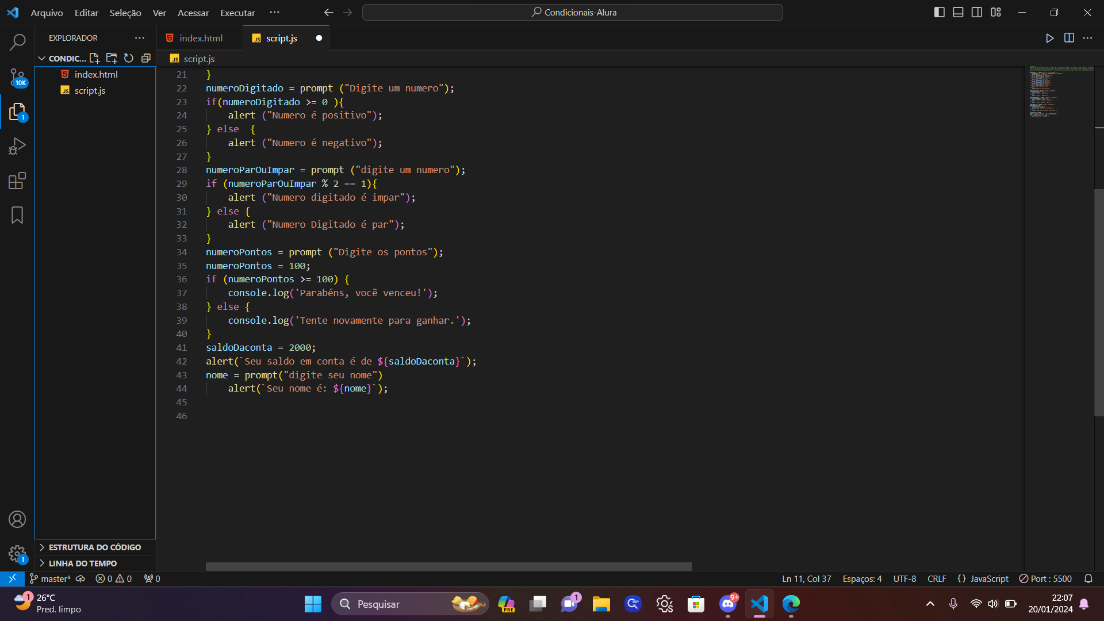Open the Acessar menu
Screen dimensions: 1104x621
coord(193,13)
